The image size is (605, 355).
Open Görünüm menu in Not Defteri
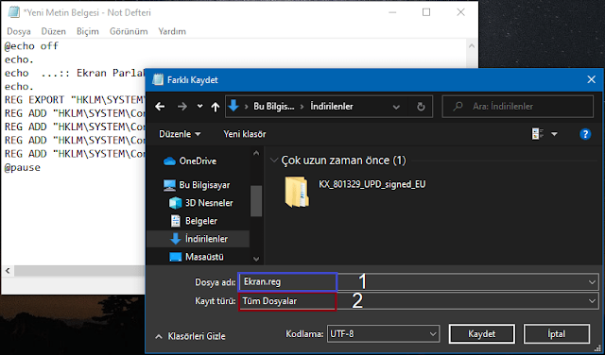pyautogui.click(x=129, y=31)
